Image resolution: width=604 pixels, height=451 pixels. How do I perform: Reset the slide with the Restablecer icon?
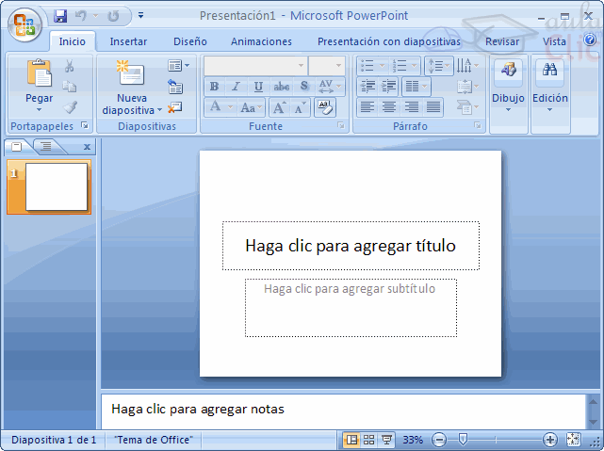175,87
